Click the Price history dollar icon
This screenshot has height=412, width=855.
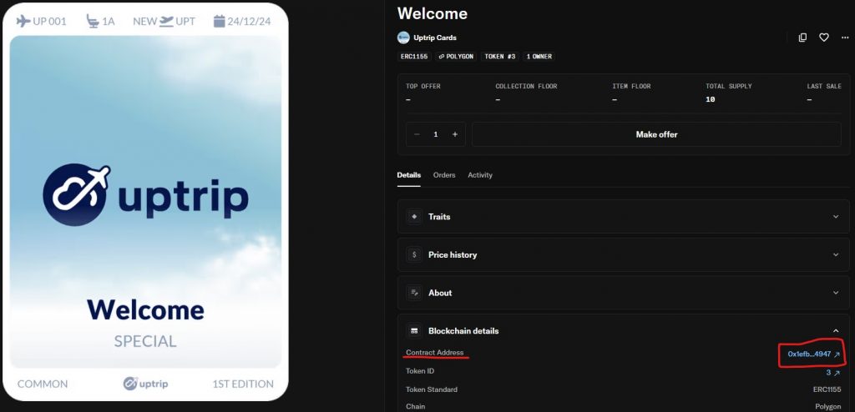point(414,254)
